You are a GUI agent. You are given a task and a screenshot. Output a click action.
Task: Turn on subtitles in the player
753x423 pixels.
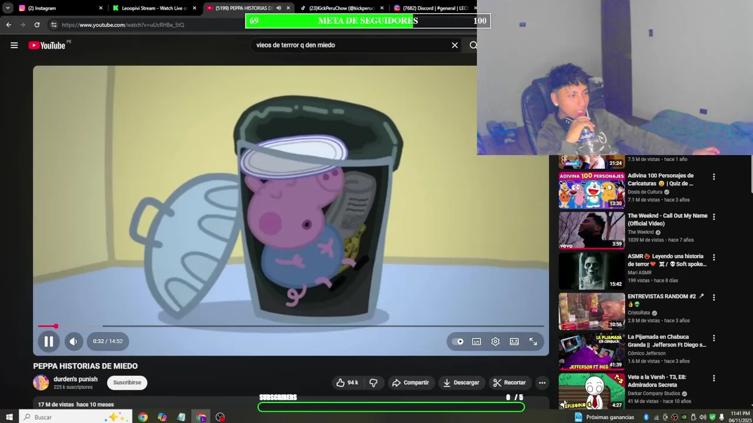point(477,341)
